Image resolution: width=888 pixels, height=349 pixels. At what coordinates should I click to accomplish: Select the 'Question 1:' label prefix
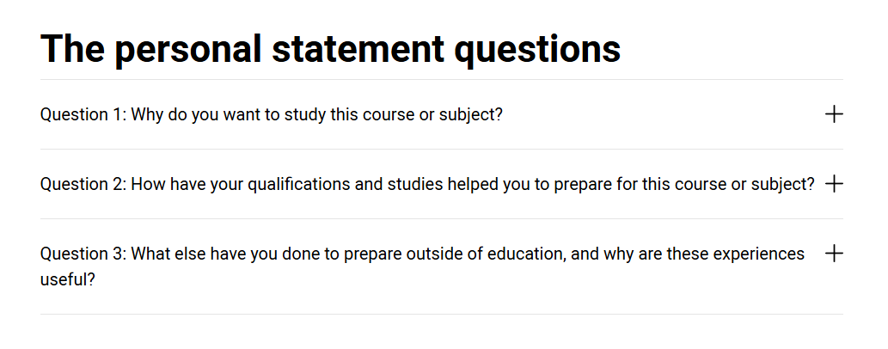83,114
